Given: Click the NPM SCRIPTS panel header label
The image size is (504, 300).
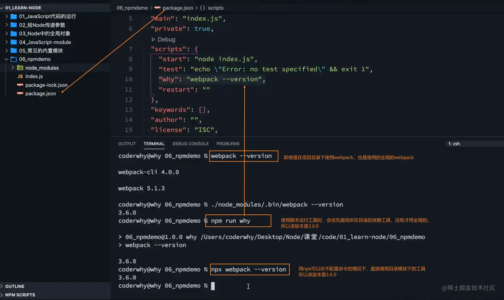Looking at the screenshot, I should tap(20, 295).
